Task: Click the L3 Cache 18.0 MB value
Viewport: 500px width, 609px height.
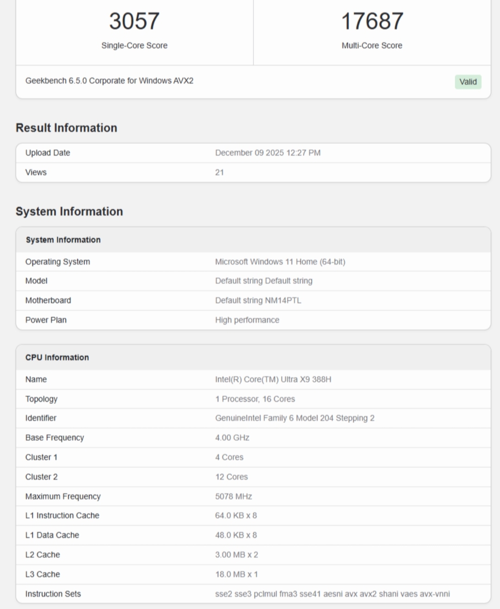Action: pyautogui.click(x=237, y=574)
